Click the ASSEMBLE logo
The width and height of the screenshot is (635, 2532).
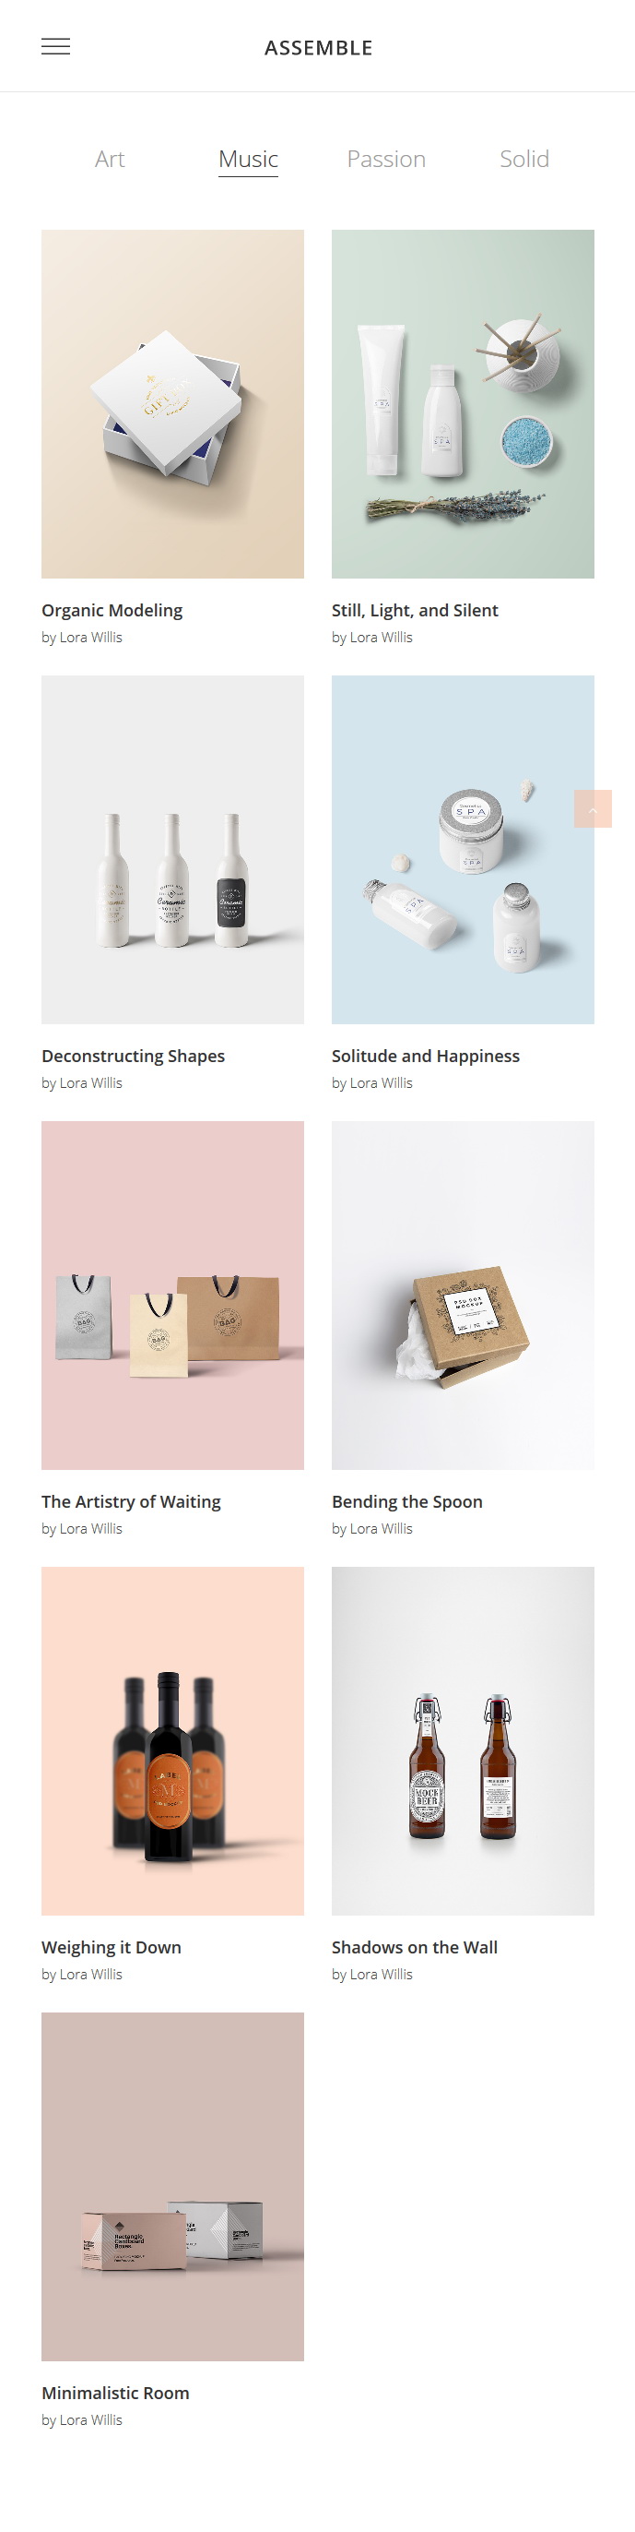(x=318, y=47)
